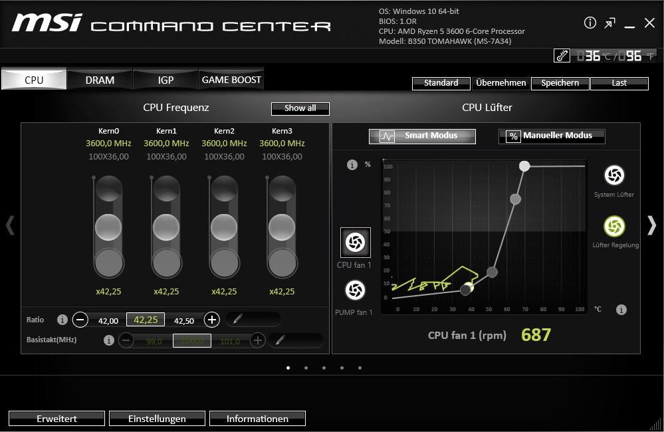Image resolution: width=664 pixels, height=432 pixels.
Task: Click the fourth page indicator dot
Action: coord(342,368)
